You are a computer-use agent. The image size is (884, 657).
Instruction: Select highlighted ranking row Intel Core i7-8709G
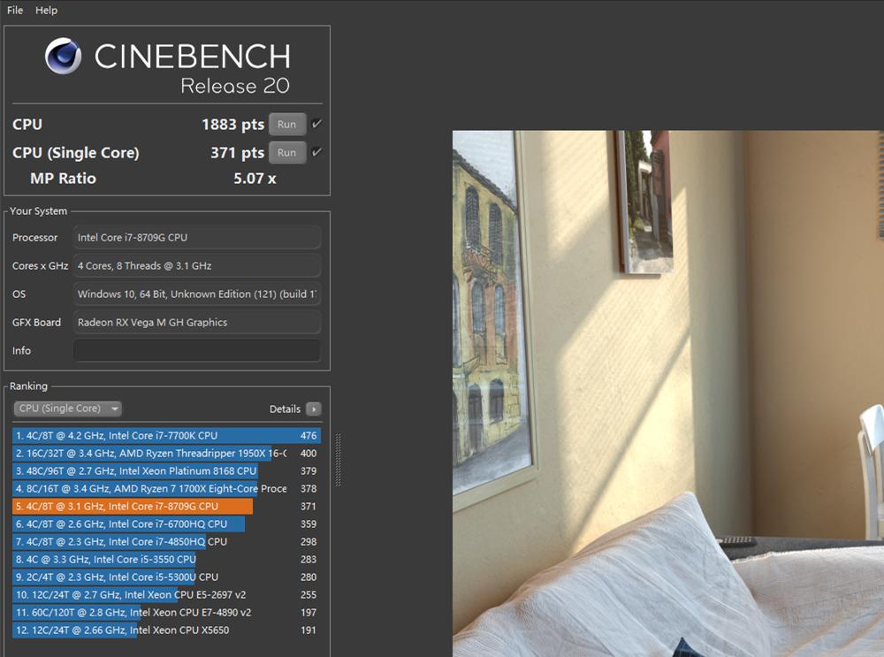[x=166, y=506]
